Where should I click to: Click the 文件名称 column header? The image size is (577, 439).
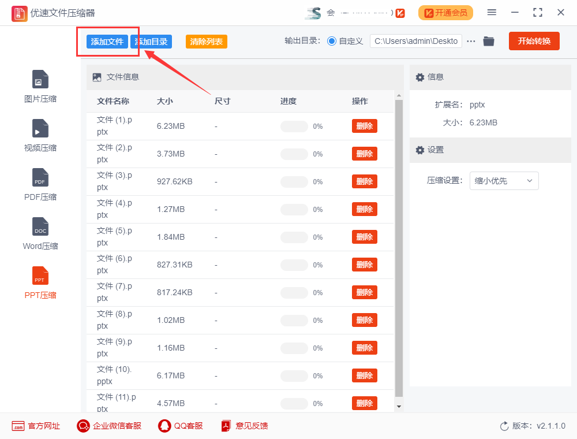113,101
